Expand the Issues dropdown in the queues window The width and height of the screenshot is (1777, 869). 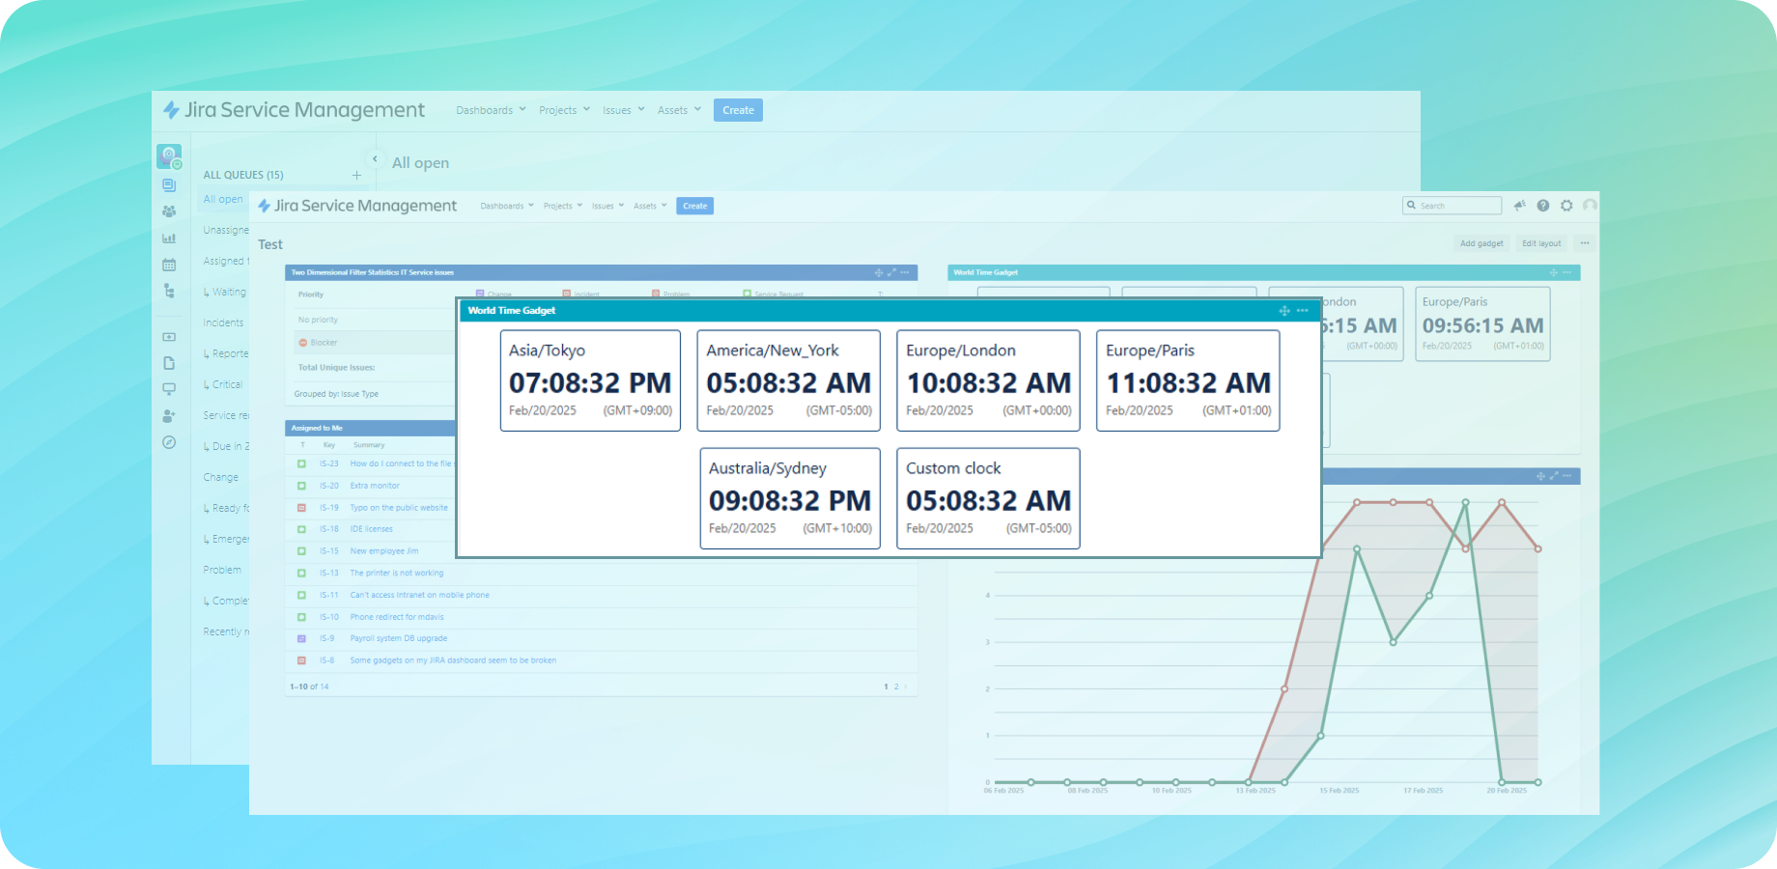click(x=624, y=110)
